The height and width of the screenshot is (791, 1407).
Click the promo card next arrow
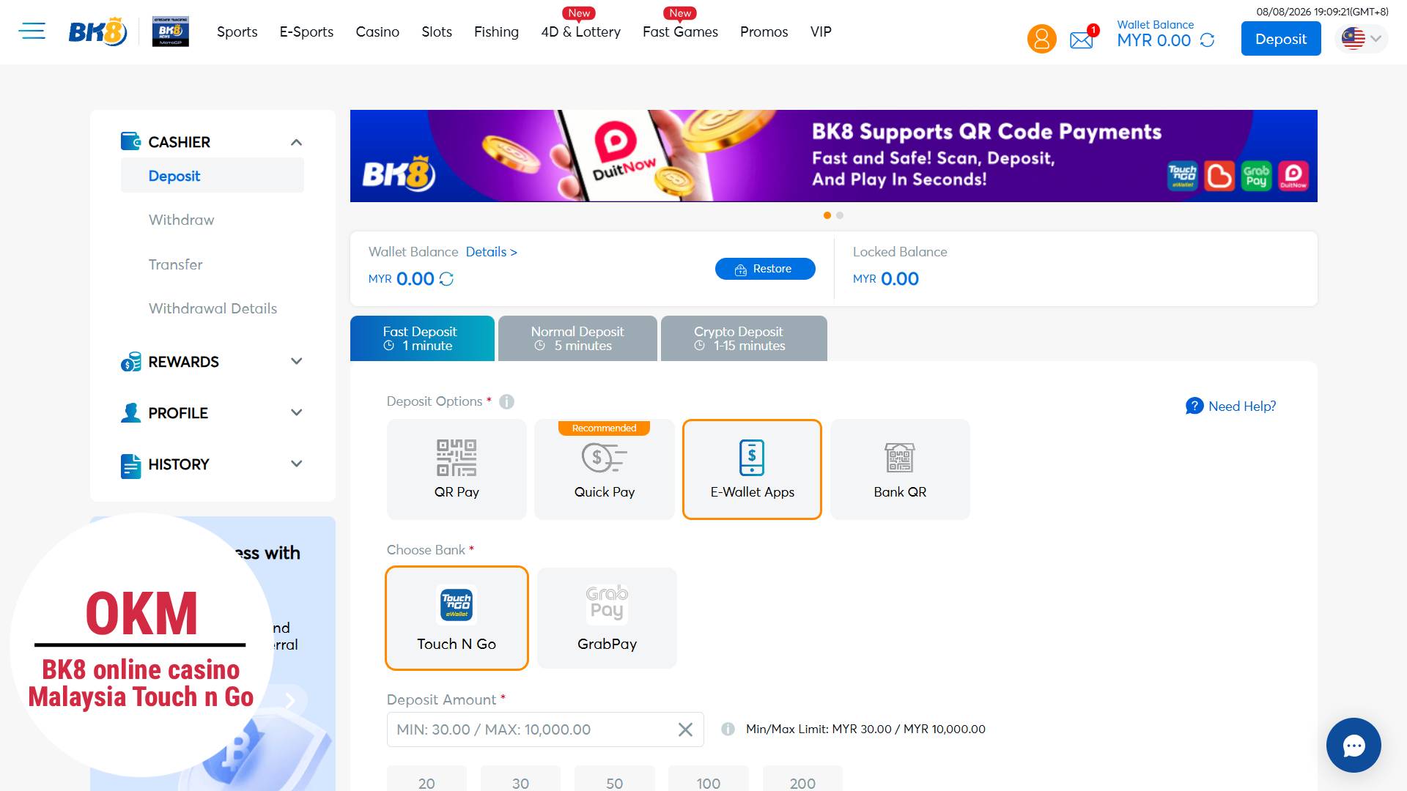click(x=290, y=702)
